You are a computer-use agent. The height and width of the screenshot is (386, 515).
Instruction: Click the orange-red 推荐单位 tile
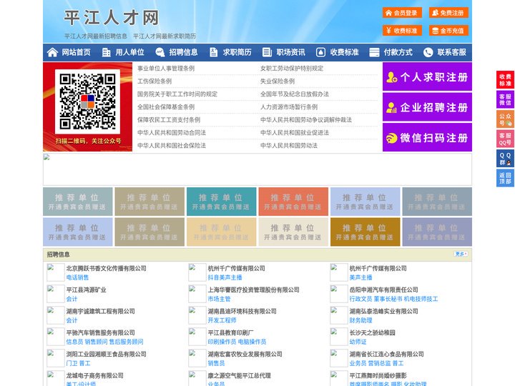tap(293, 202)
